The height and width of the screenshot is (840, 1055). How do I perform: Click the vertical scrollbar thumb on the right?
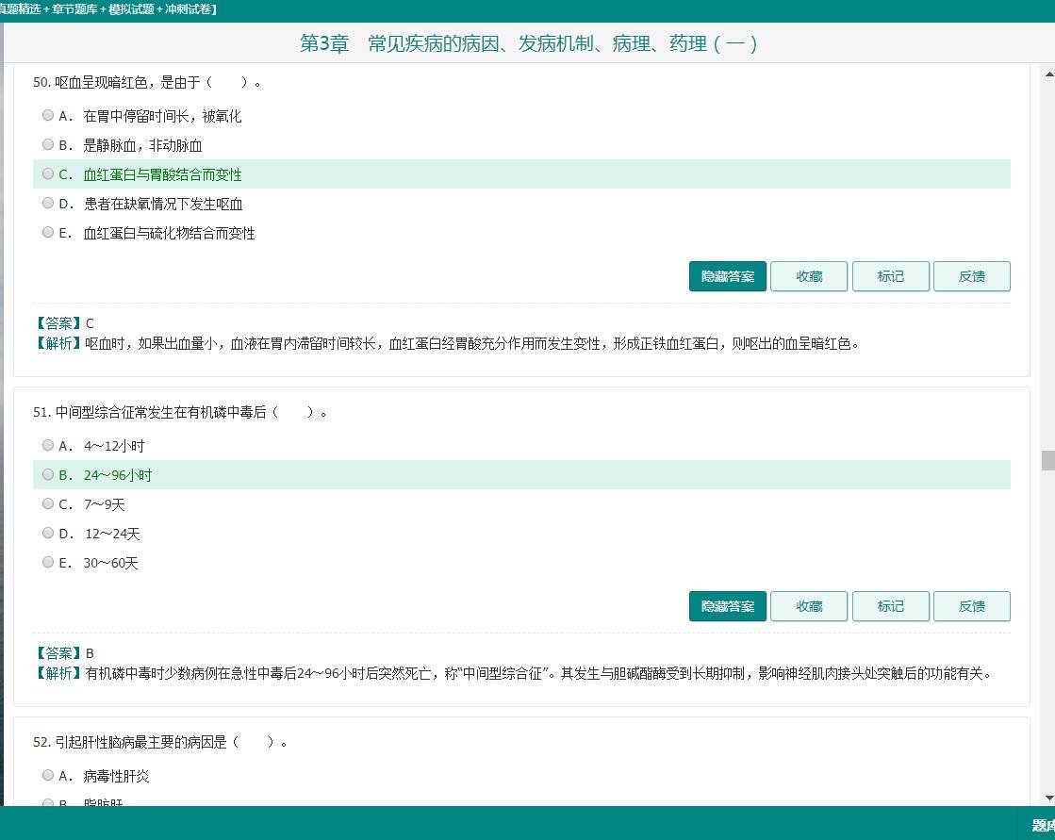pyautogui.click(x=1047, y=460)
